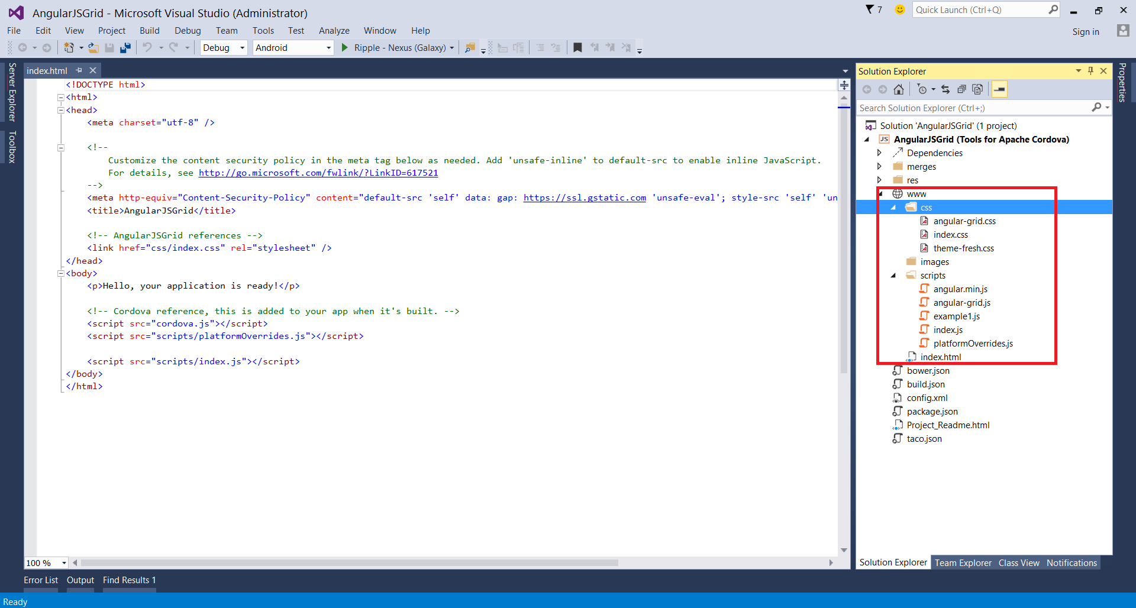This screenshot has height=608, width=1136.
Task: Click the notifications flag icon
Action: point(870,9)
